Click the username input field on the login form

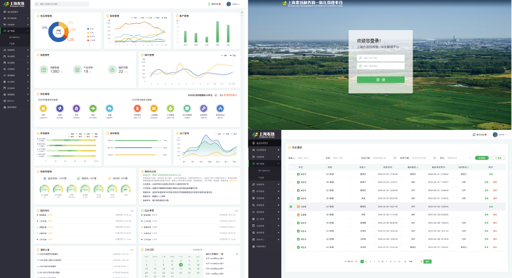click(x=381, y=58)
